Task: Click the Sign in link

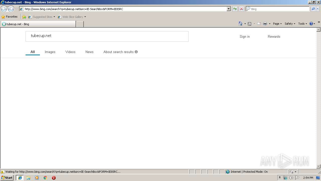Action: [245, 36]
